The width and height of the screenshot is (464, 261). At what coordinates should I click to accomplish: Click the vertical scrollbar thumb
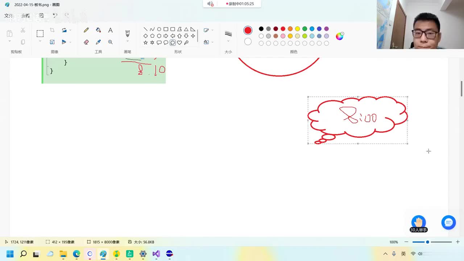[x=461, y=89]
